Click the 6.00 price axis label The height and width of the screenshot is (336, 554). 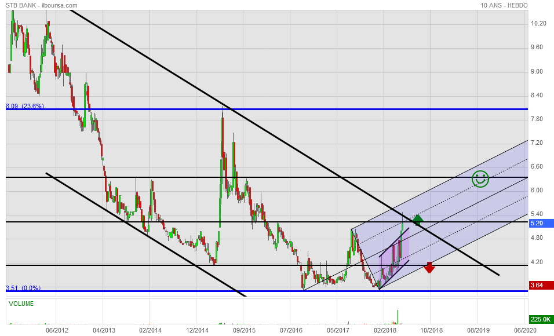[x=537, y=191]
